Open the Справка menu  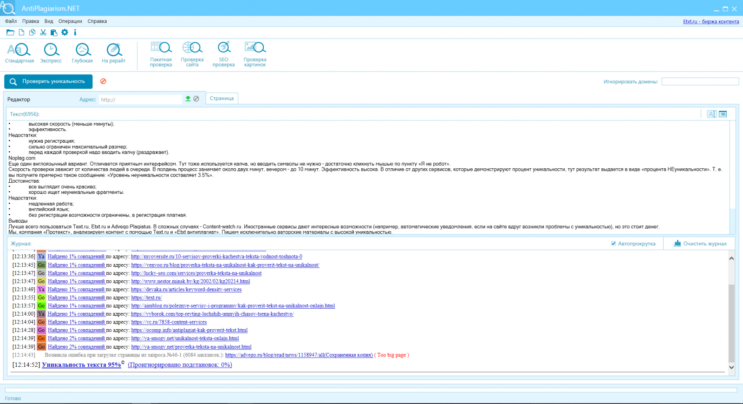(x=97, y=21)
